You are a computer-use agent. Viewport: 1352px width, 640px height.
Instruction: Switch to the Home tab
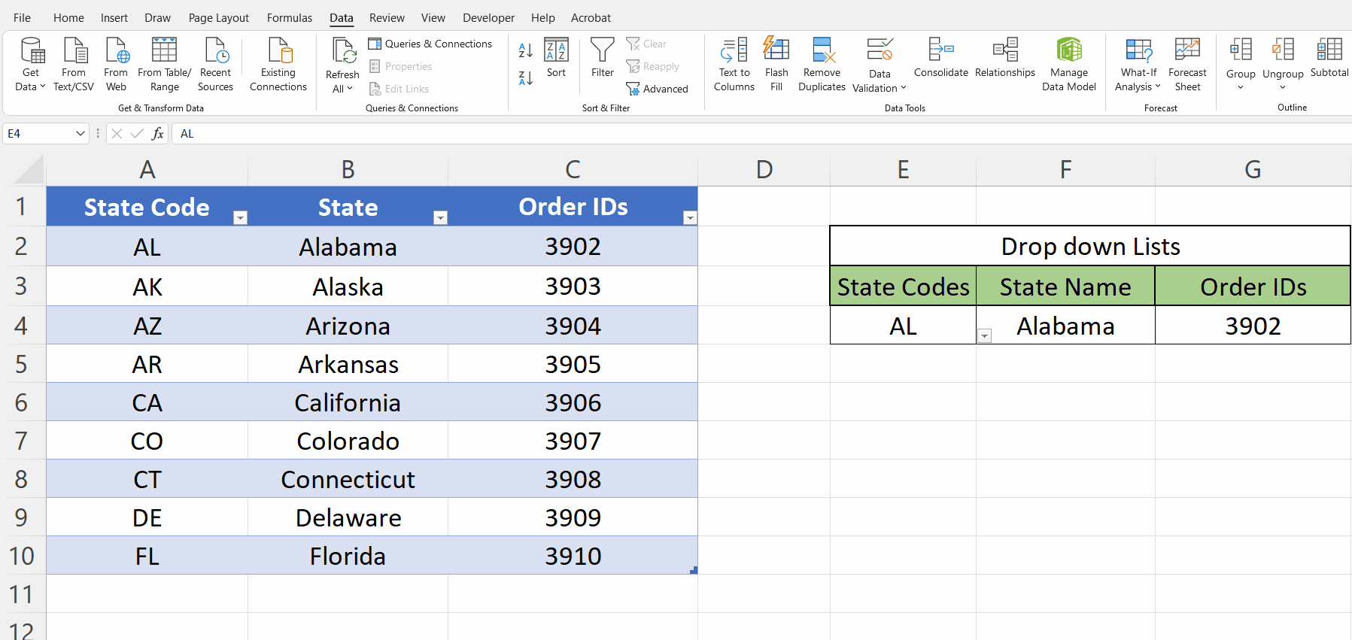(68, 17)
